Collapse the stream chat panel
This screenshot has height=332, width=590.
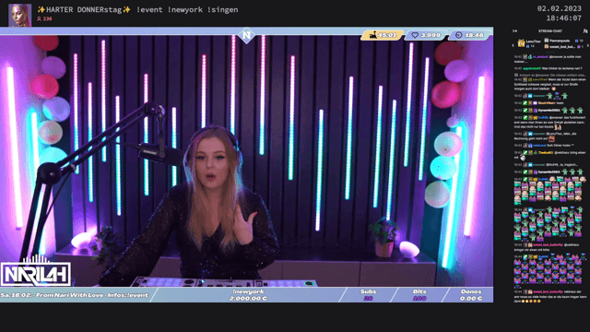514,30
